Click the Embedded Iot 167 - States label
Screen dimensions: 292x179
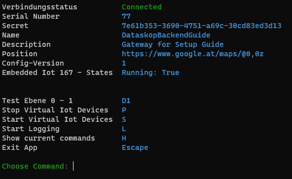[x=57, y=72]
